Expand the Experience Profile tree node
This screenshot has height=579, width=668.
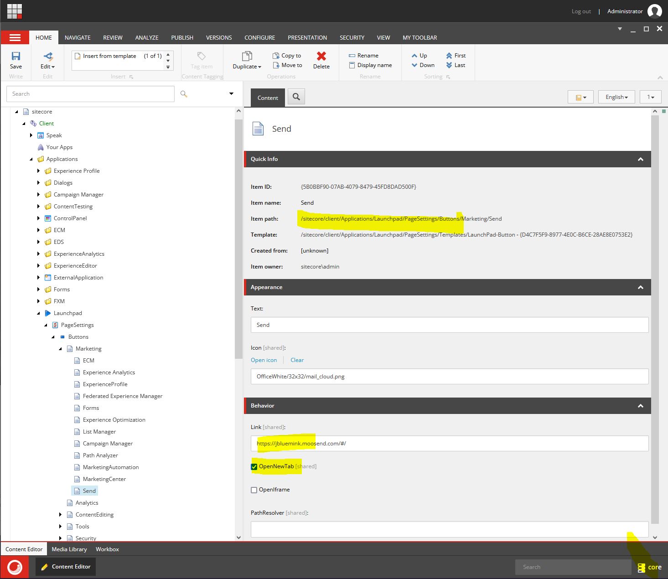point(38,171)
